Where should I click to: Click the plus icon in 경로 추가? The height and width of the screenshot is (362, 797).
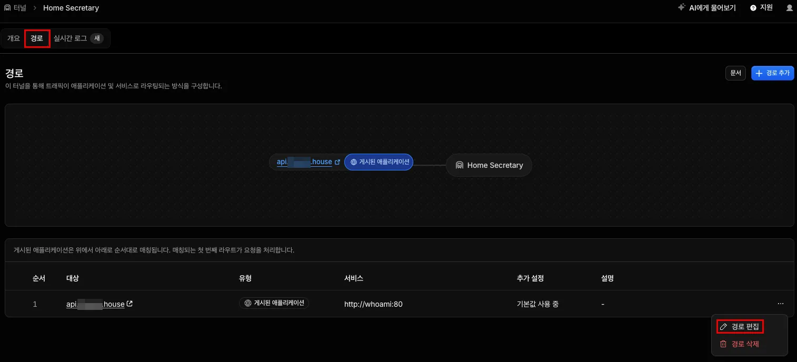(759, 73)
